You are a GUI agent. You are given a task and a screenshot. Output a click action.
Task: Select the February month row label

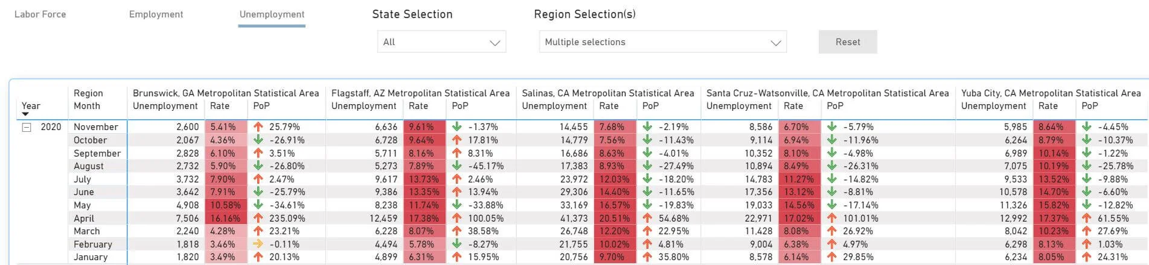pos(93,245)
